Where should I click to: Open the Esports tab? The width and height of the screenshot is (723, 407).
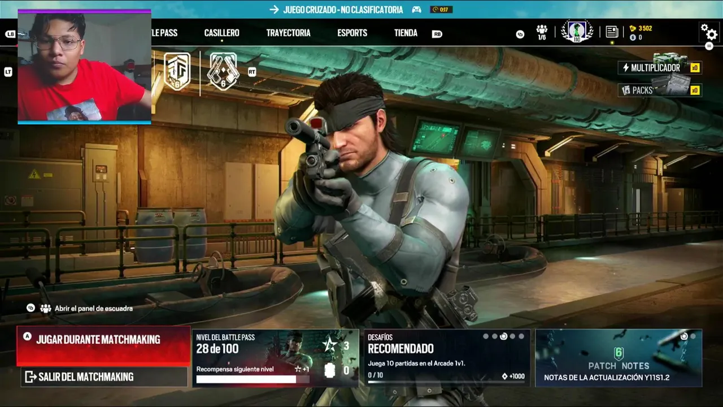pyautogui.click(x=352, y=33)
